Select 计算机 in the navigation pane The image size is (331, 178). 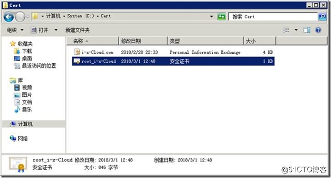pyautogui.click(x=25, y=124)
